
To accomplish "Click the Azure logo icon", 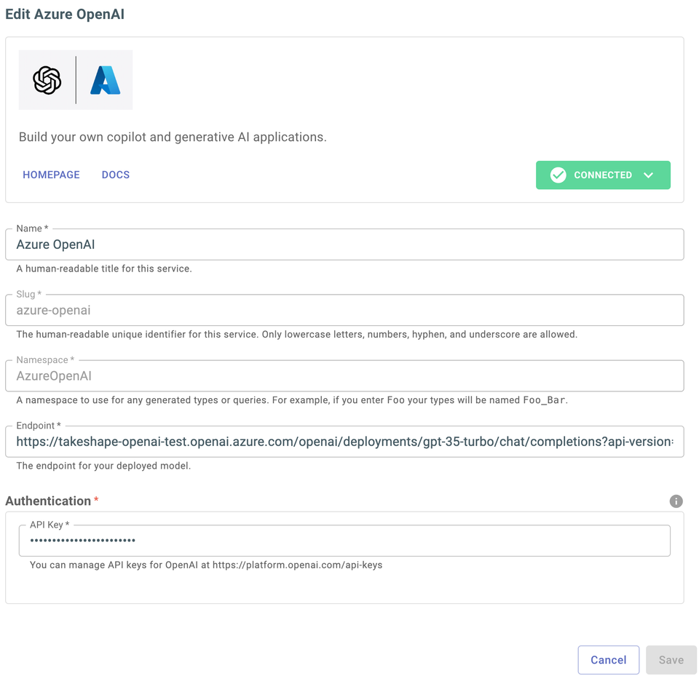I will 104,80.
